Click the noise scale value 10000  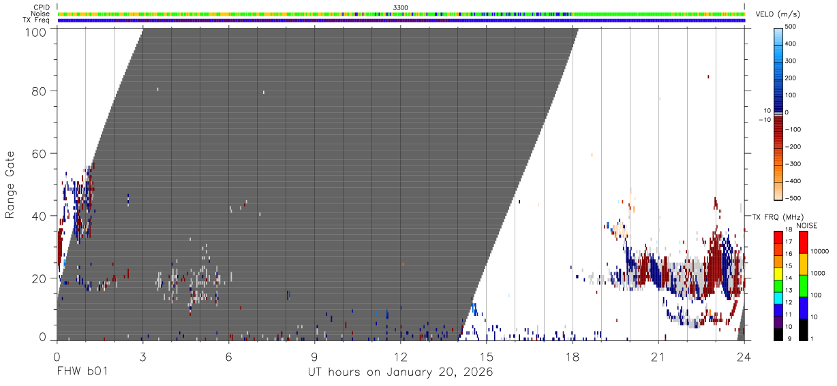tap(821, 251)
